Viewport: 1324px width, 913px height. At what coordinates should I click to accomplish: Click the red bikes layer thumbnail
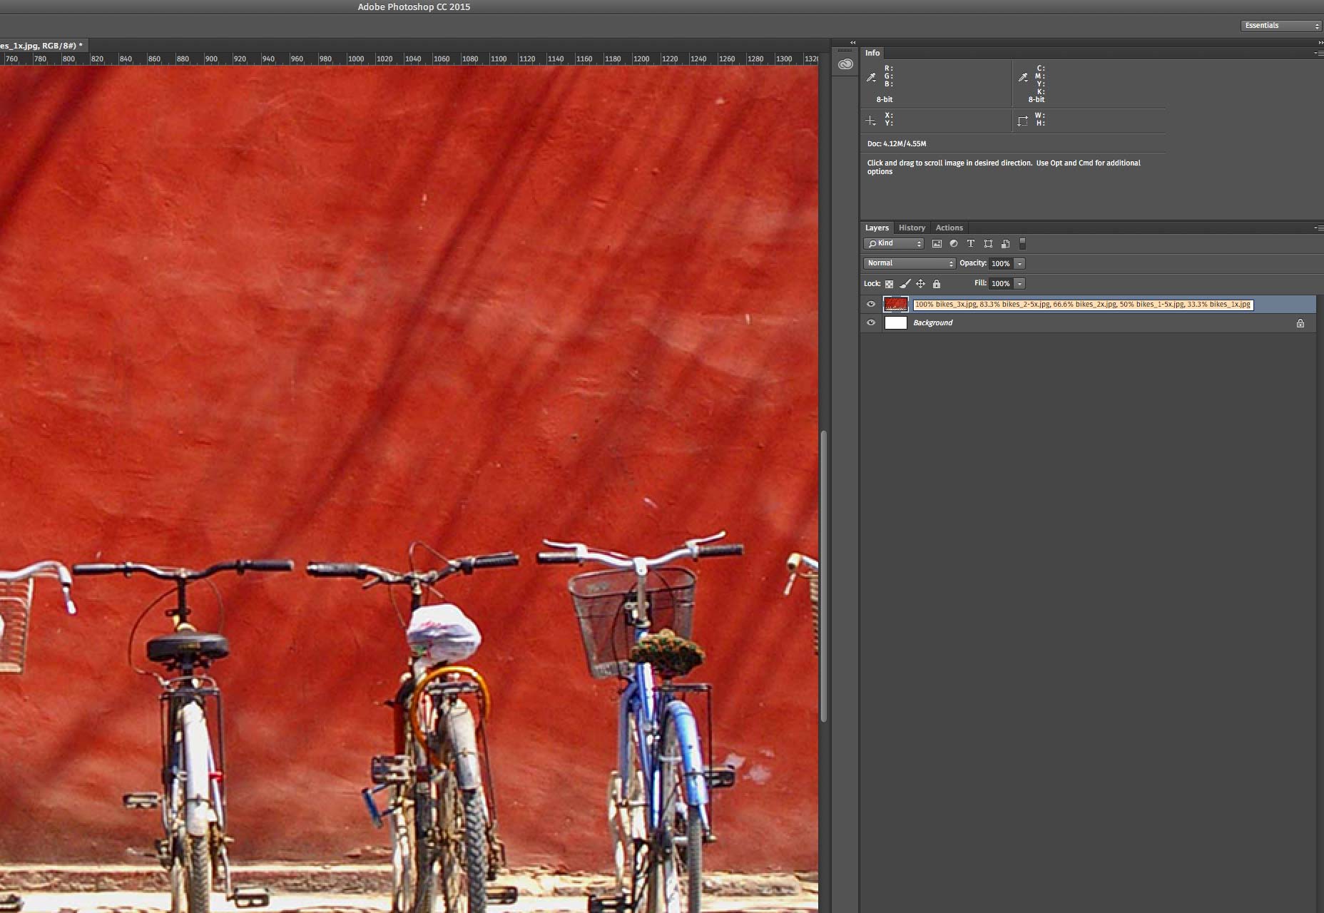(x=895, y=305)
